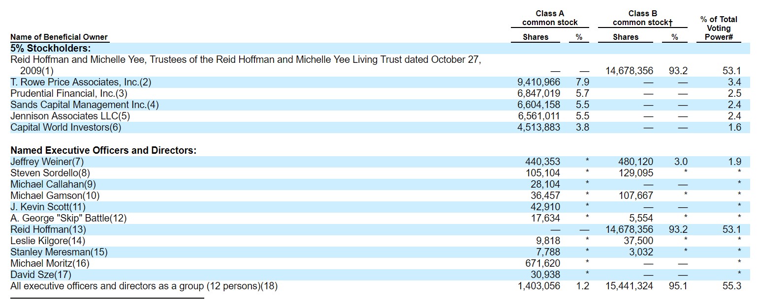
Task: Select the '7,788' shares value
Action: (548, 252)
